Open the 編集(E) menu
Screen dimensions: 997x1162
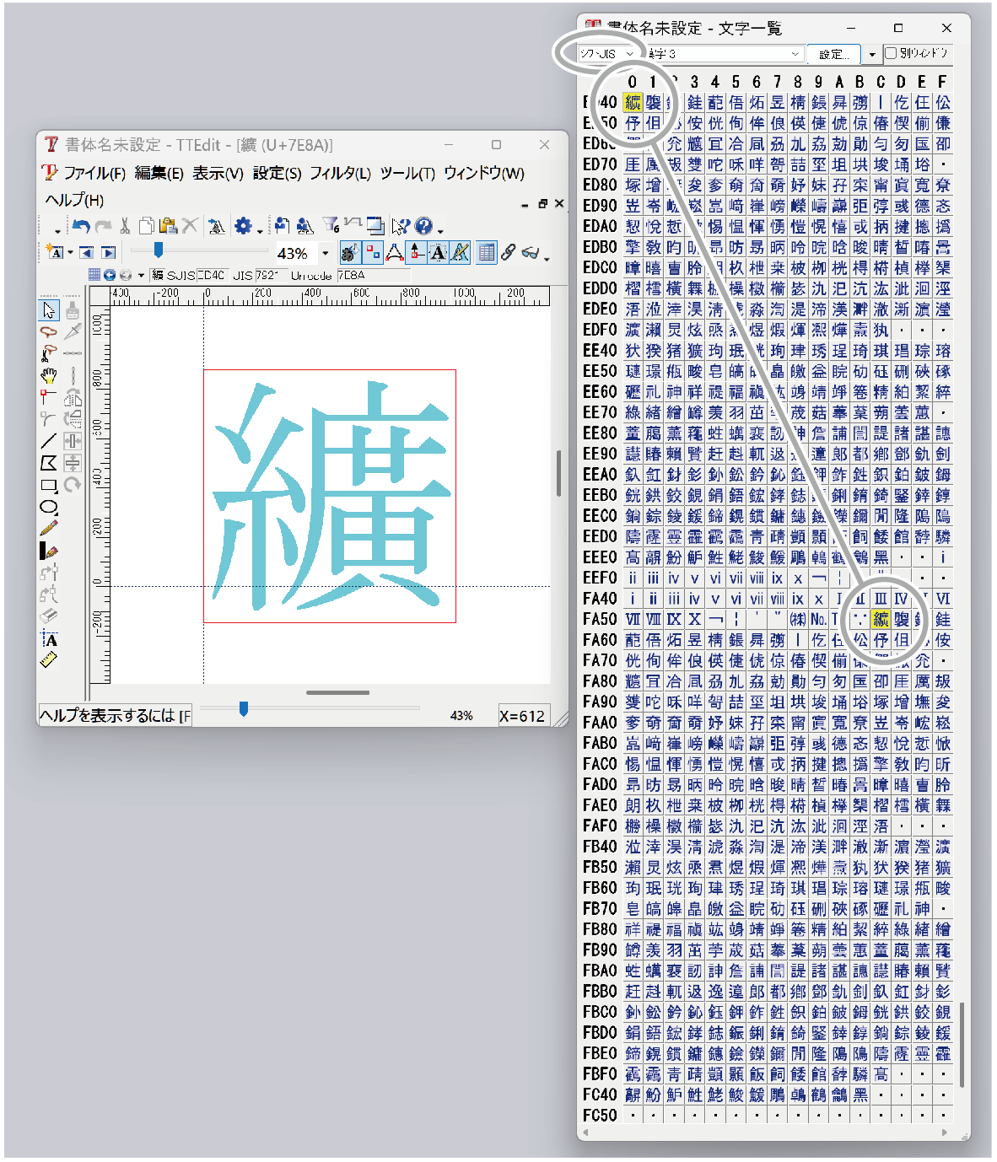pos(159,173)
